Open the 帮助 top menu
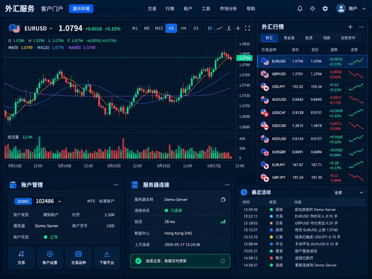Screen dimensions: 372x279 tap(251, 9)
